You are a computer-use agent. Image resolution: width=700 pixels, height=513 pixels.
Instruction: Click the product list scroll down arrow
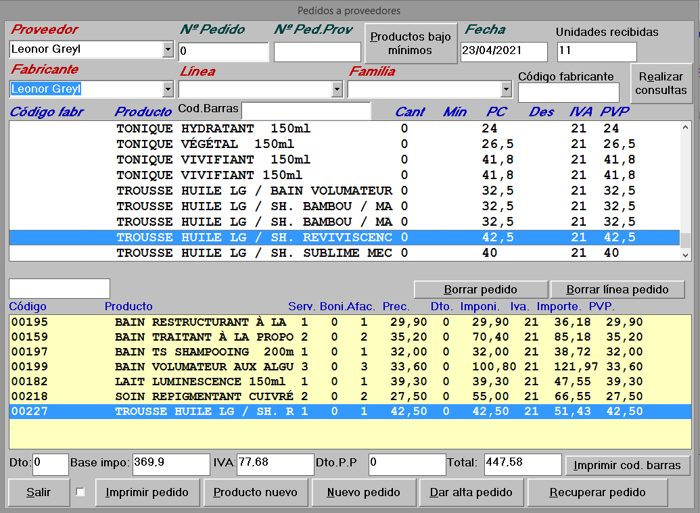pos(685,255)
